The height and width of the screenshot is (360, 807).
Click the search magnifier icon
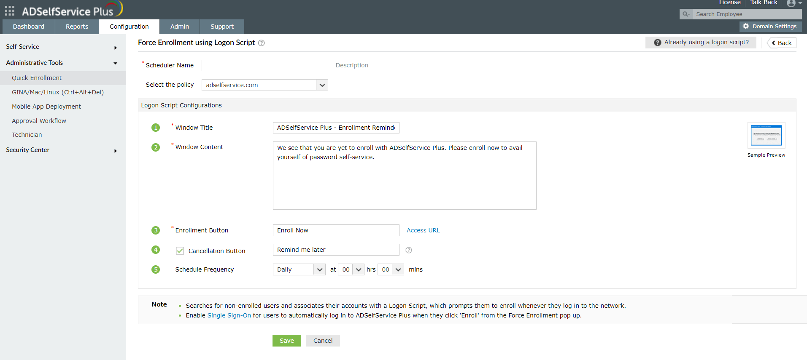coord(686,14)
